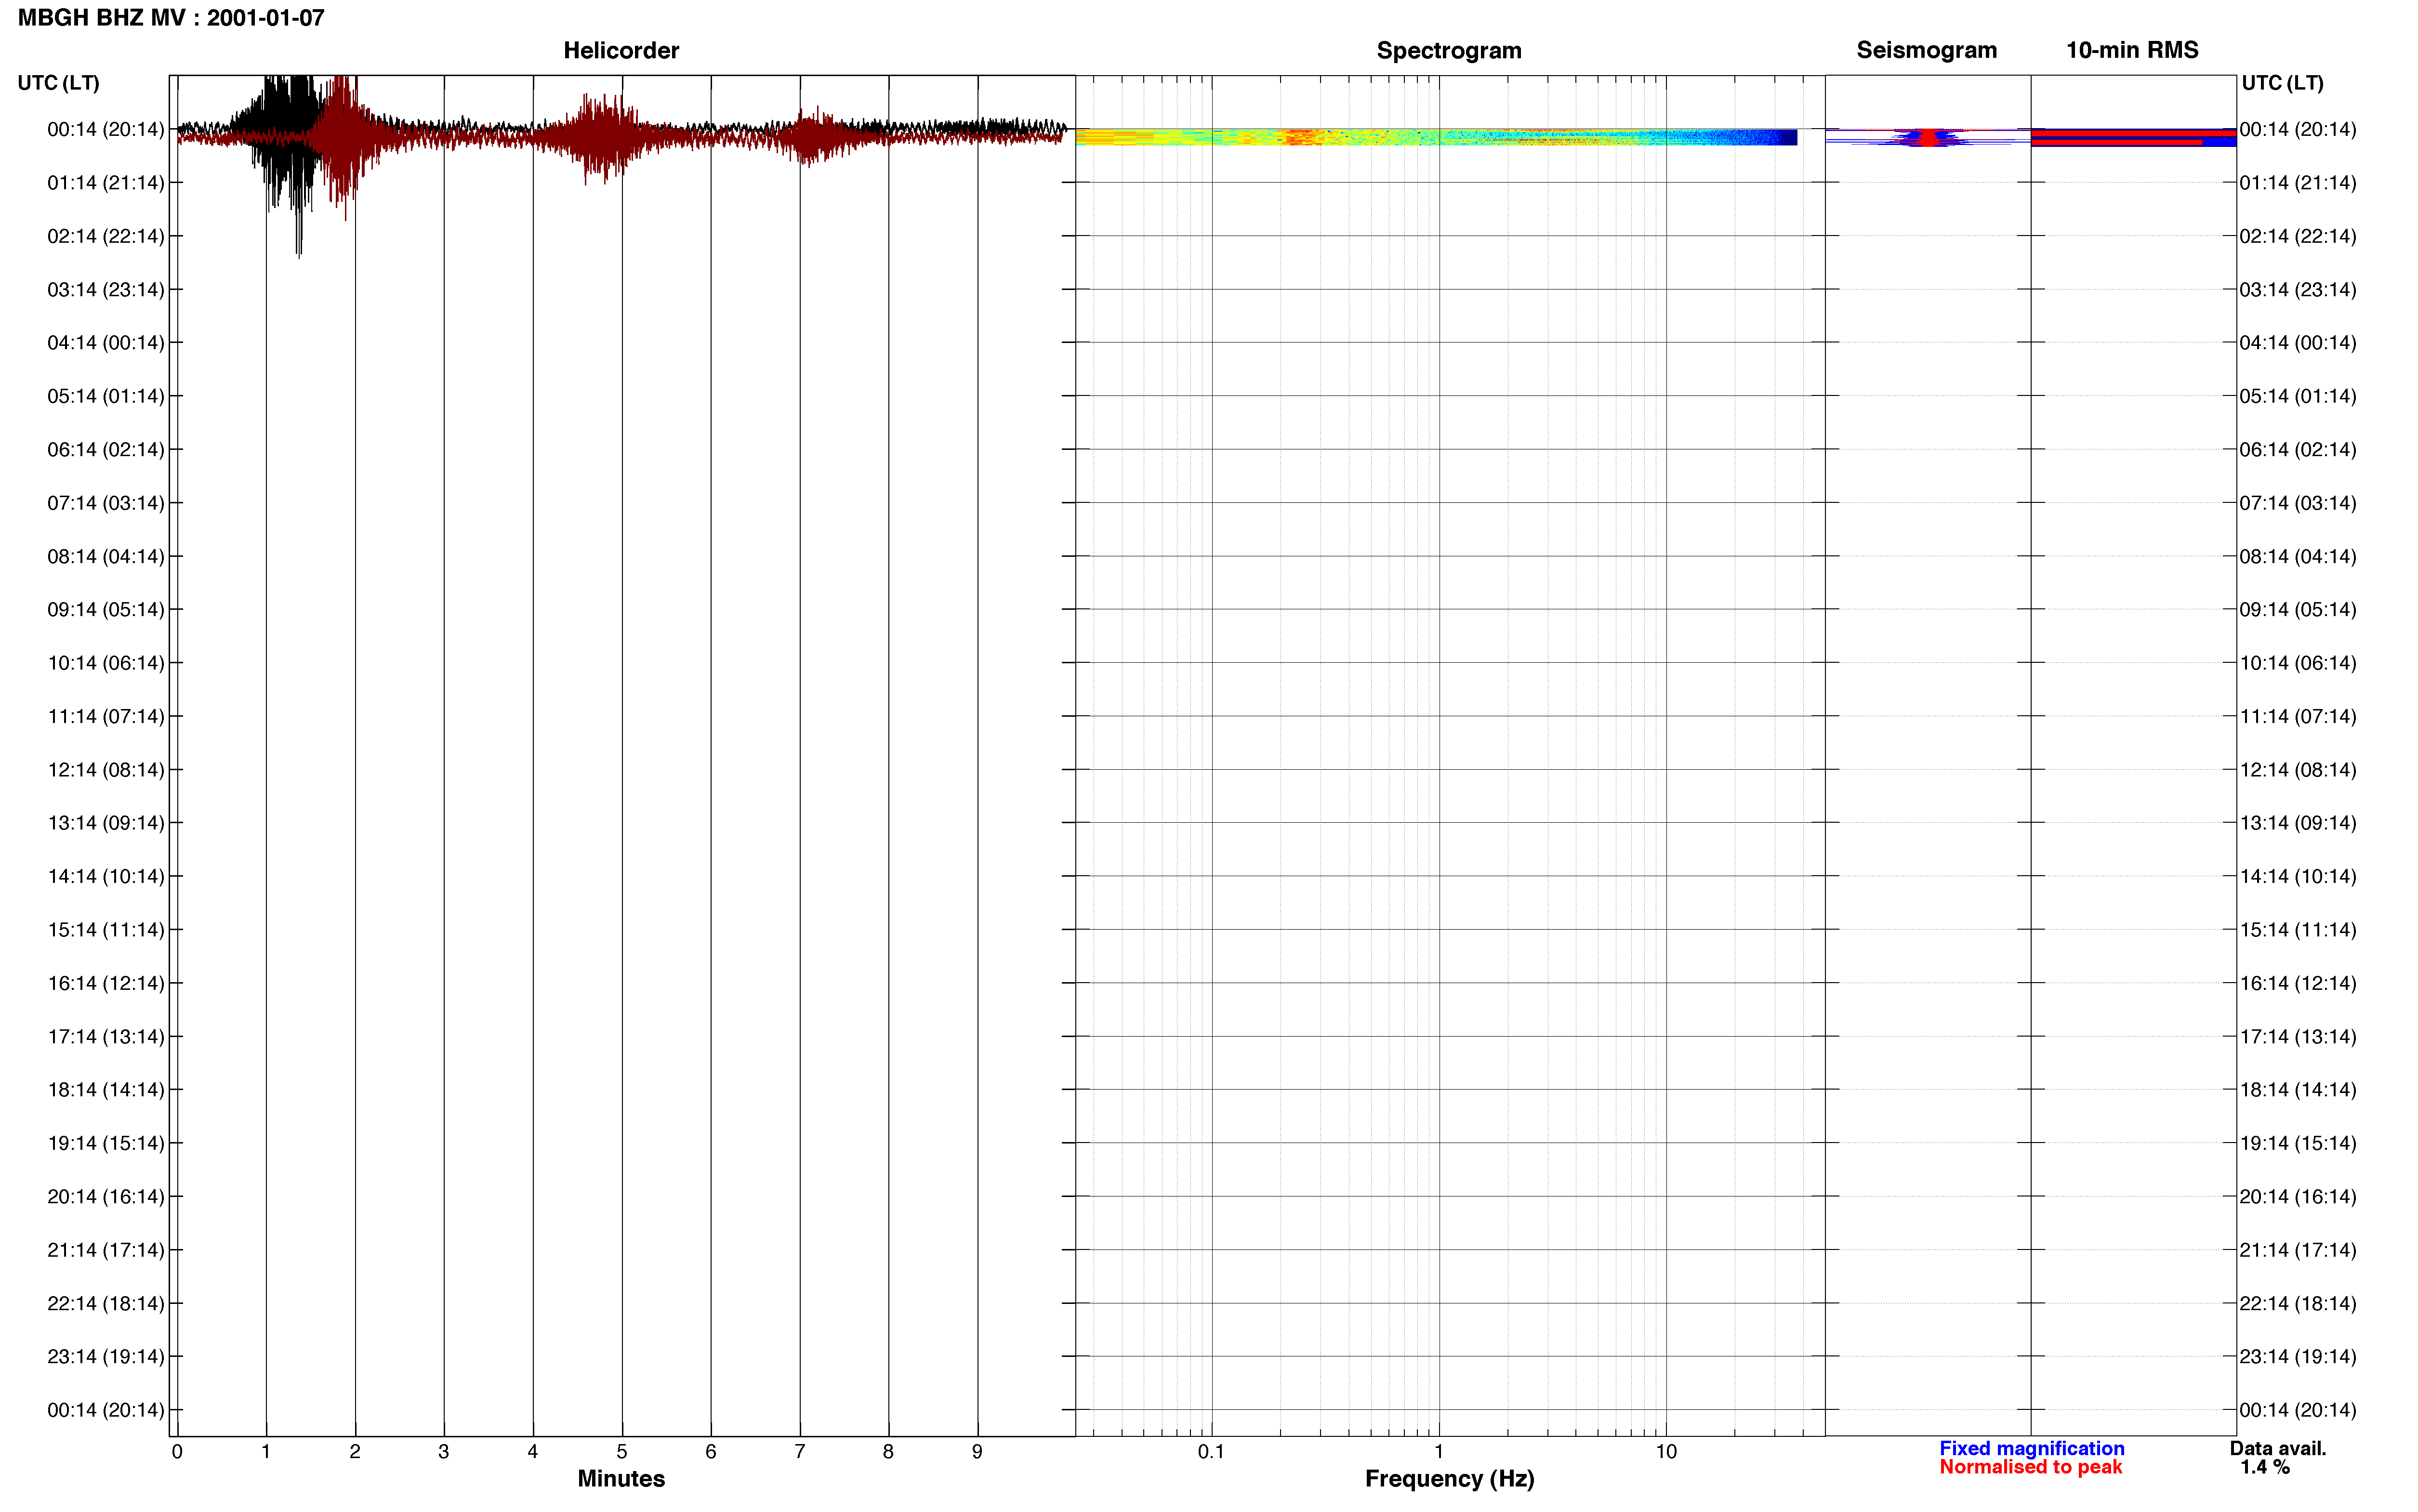Click the 1.4 % data availability value
The width and height of the screenshot is (2418, 1512).
tap(2265, 1467)
